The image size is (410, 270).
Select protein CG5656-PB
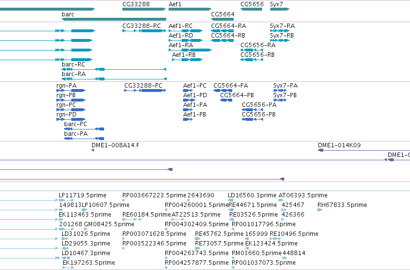pos(252,119)
